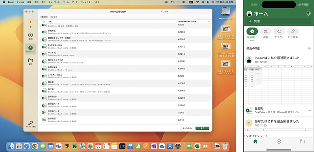Tap the recent spreadsheet preview thumbnail on iPhone
This screenshot has width=314, height=152.
click(279, 85)
